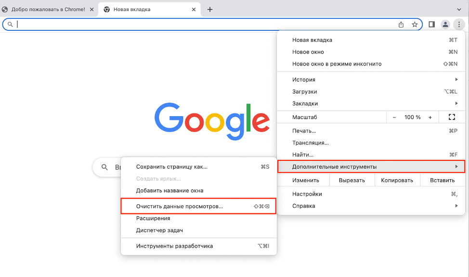This screenshot has width=469, height=277.
Task: Toggle the side panel icon
Action: click(432, 24)
